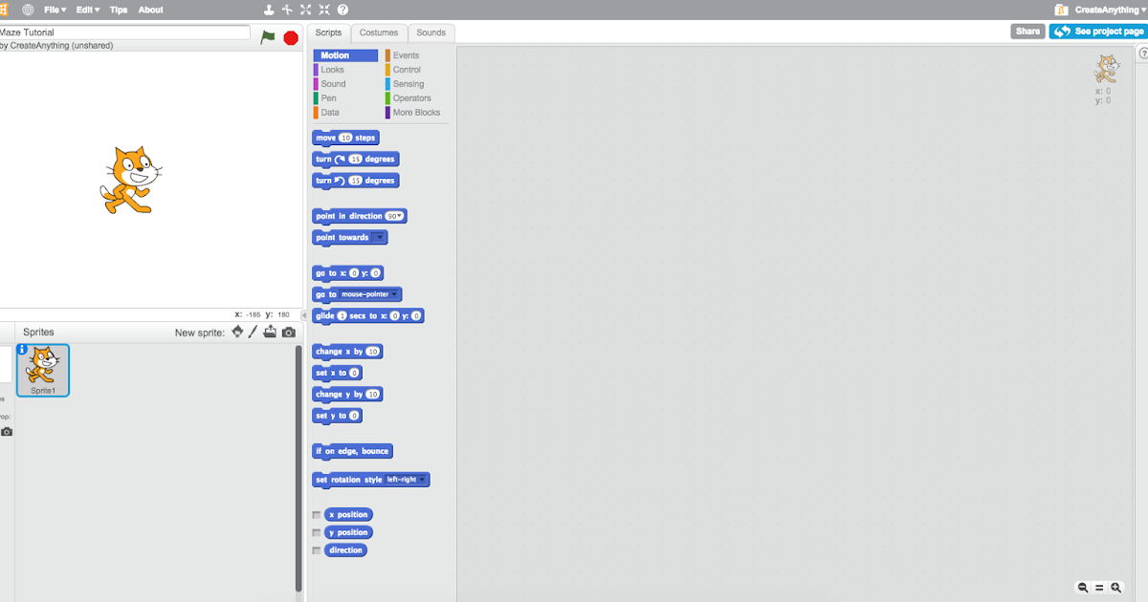Enable the y position stage monitor checkbox

[x=317, y=532]
